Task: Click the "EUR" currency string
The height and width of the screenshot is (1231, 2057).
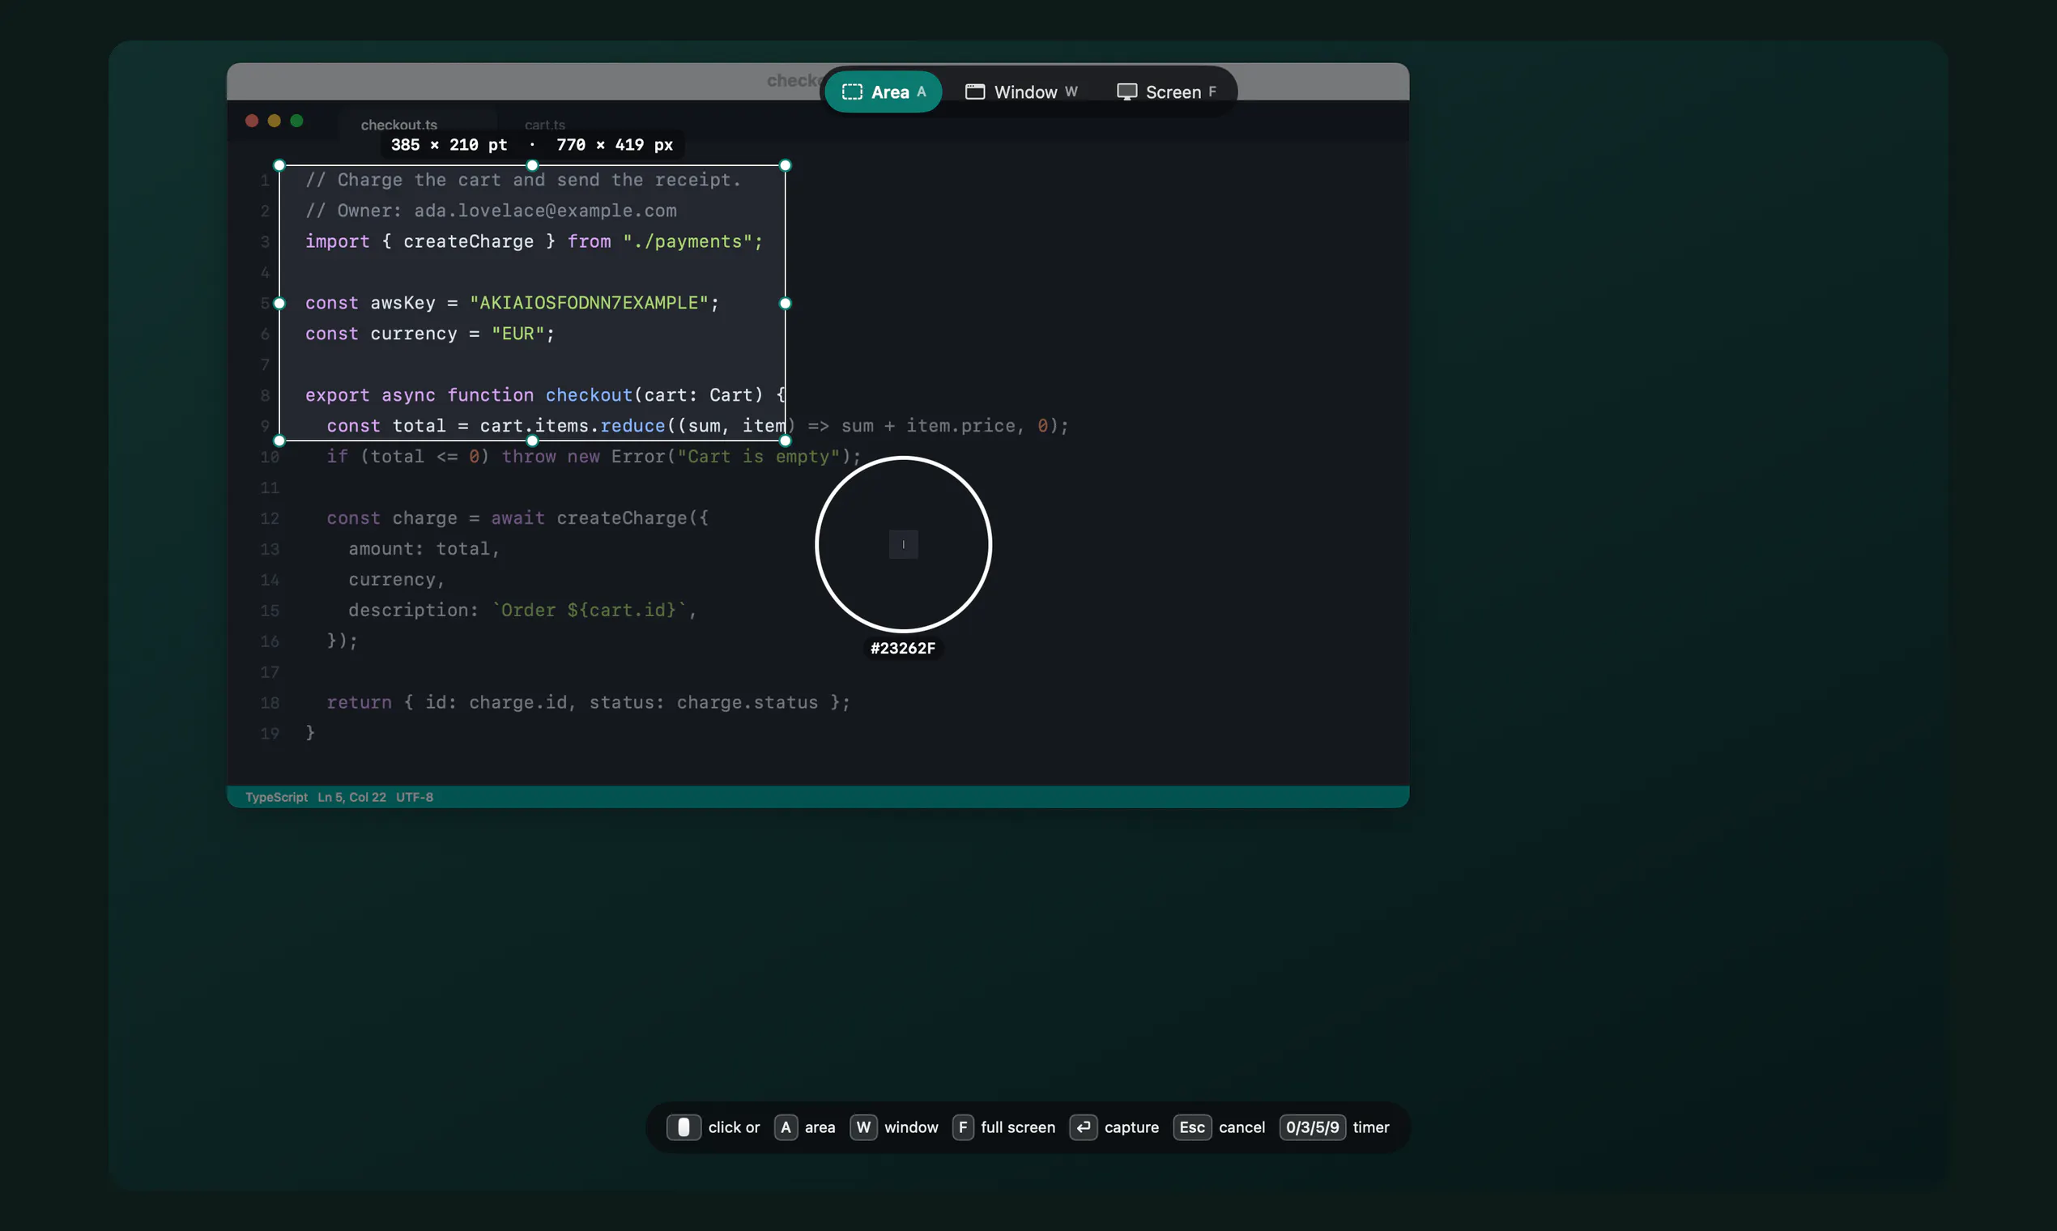Action: click(x=517, y=334)
